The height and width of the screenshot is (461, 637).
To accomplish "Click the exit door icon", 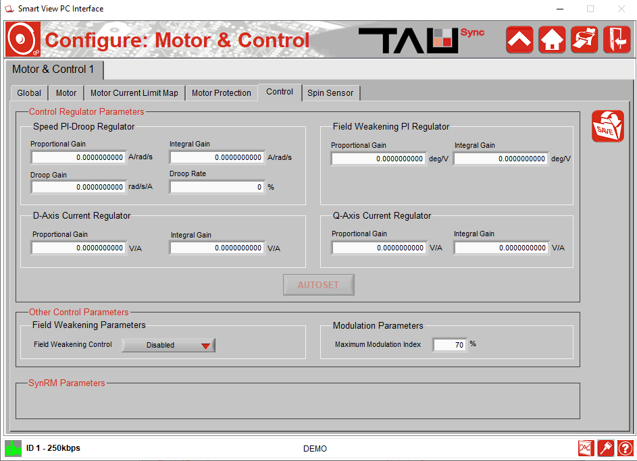I will pyautogui.click(x=617, y=40).
